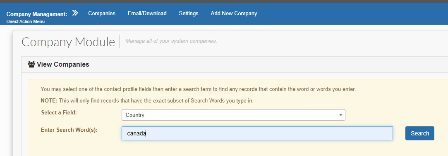
Task: Click the bold NOTE text
Action: click(49, 100)
